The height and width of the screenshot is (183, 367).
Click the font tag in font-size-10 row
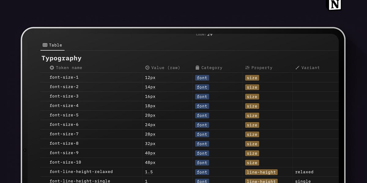[202, 163]
